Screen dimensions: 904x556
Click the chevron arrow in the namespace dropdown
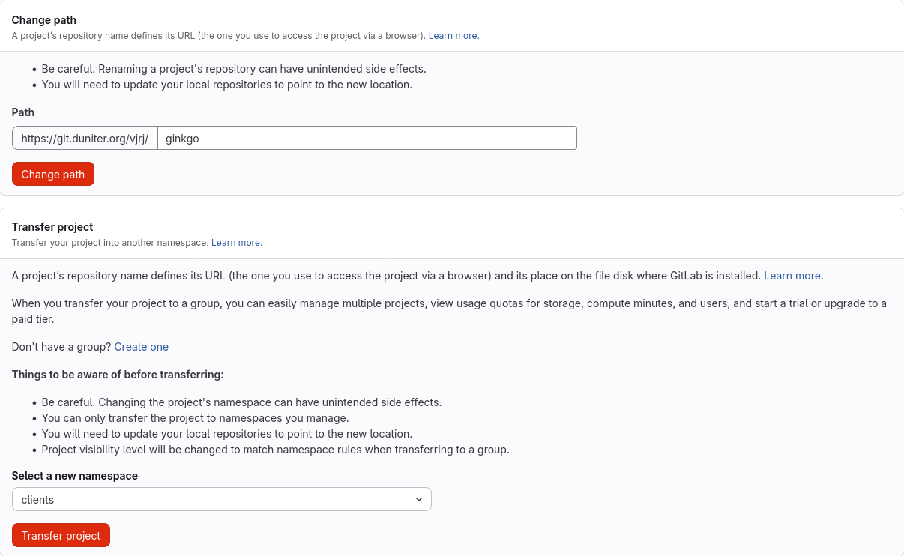419,499
